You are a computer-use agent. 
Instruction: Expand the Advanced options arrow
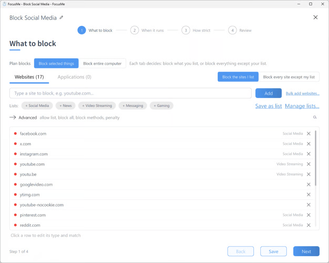(13, 117)
